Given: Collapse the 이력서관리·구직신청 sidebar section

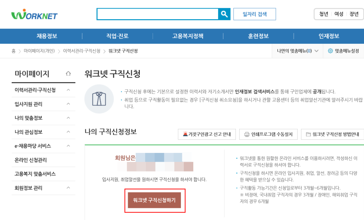Looking at the screenshot, I should pyautogui.click(x=68, y=90).
